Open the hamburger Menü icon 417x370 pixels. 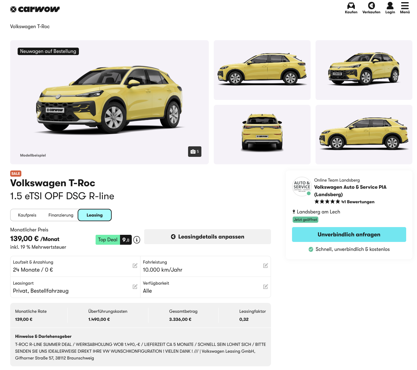[x=405, y=6]
